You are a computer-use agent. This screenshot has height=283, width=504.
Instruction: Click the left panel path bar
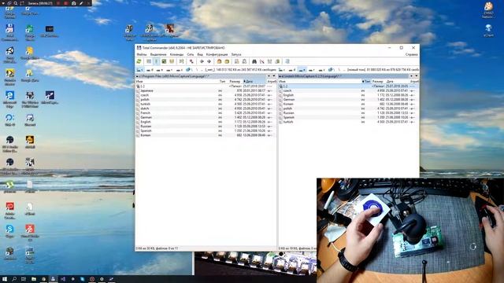(201, 76)
